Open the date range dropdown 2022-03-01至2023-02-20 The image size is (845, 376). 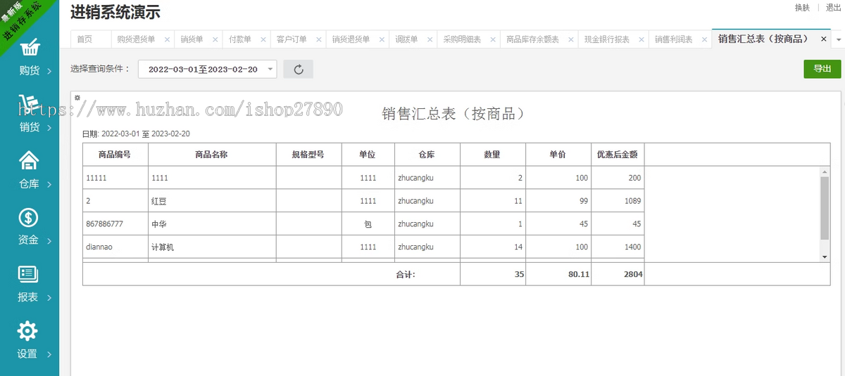pos(208,69)
